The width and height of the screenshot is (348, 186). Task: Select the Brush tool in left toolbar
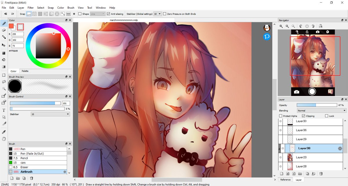click(x=4, y=23)
